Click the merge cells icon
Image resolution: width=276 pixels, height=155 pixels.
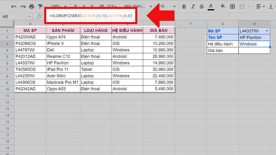[x=242, y=7]
